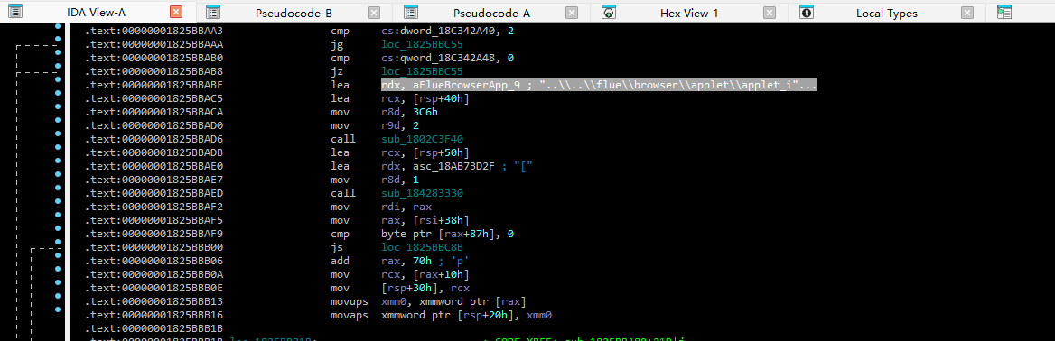The height and width of the screenshot is (341, 1055).
Task: Click address .text:00000001825BBB00
Action: tap(154, 247)
